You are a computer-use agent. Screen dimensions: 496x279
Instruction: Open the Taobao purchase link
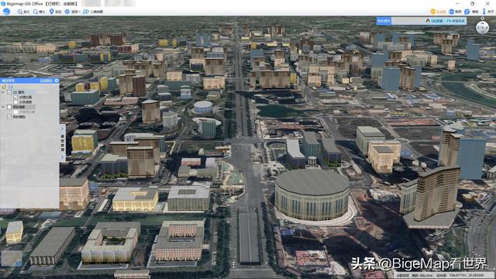[x=456, y=21]
